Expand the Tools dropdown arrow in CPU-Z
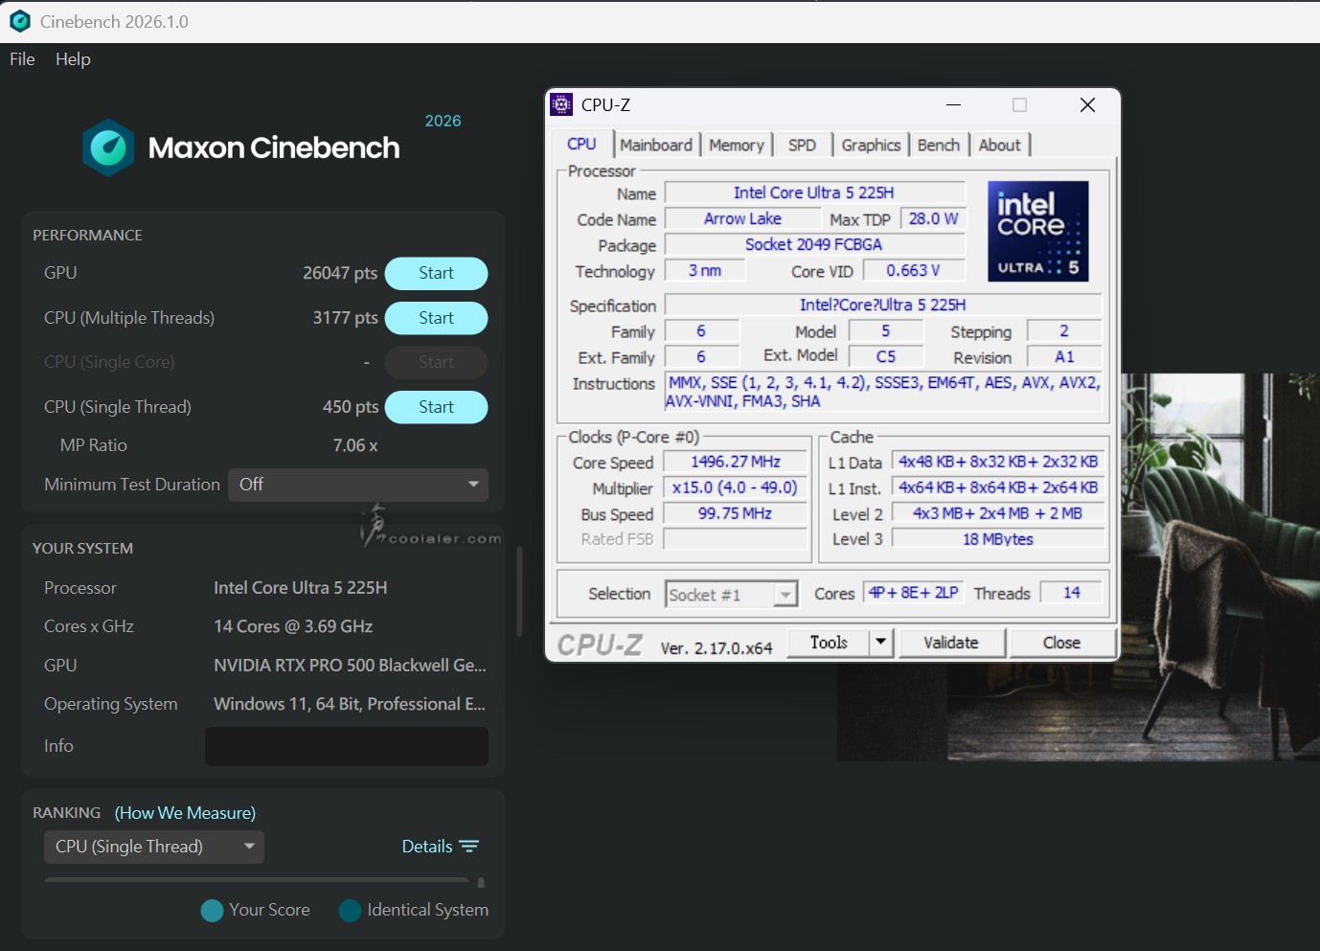This screenshot has width=1320, height=951. [880, 643]
